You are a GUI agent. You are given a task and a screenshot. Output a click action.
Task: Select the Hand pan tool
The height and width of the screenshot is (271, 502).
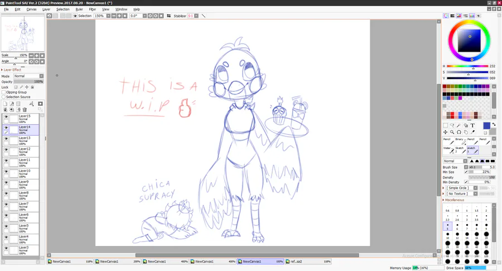(x=466, y=132)
